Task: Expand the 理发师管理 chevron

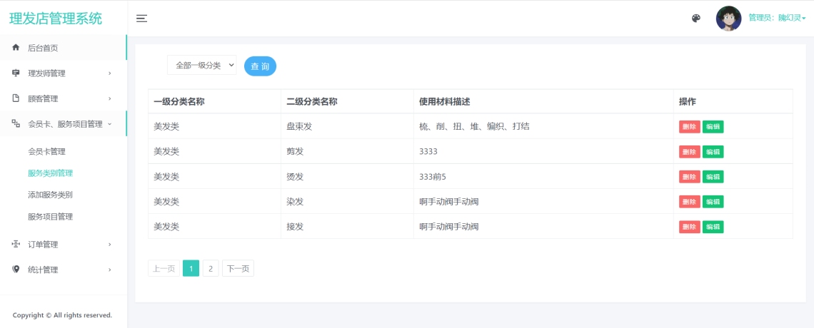Action: (x=109, y=73)
